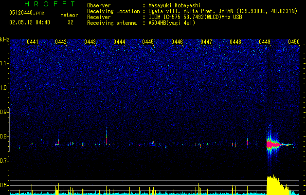Viewport: 306px width, 195px height.
Task: Click the 0449 time marker
Action: click(x=265, y=42)
